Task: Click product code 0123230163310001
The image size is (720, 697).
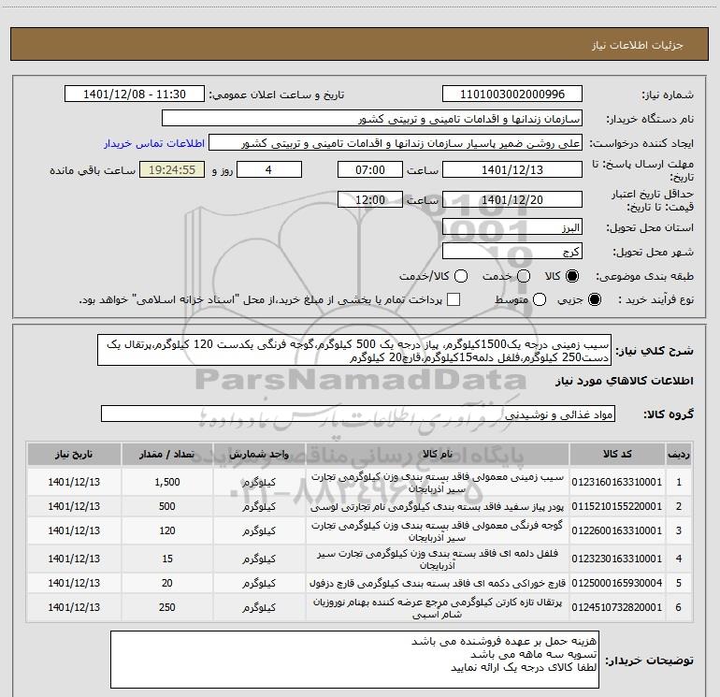Action: [617, 559]
